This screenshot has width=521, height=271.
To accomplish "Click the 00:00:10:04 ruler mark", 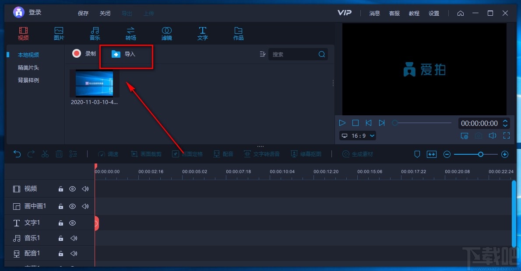I will point(282,171).
